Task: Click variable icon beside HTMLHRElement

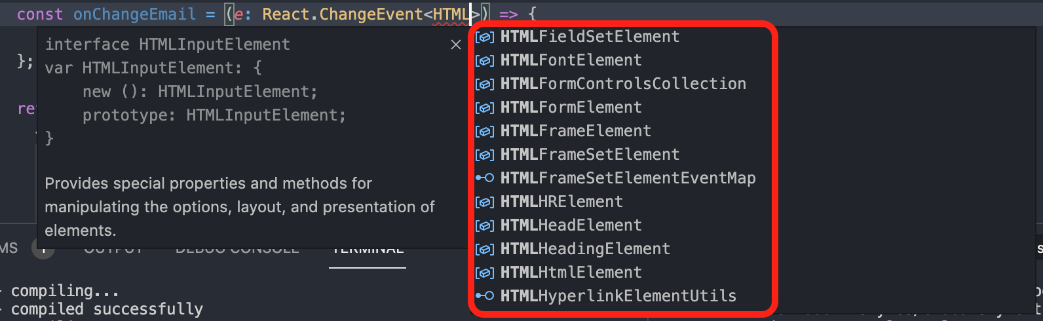Action: click(x=485, y=202)
